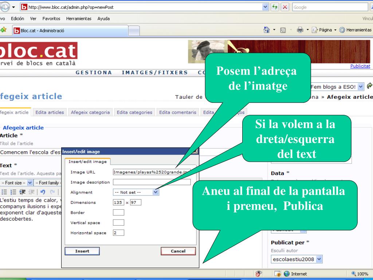This screenshot has height=280, width=373.
Task: Click the unordered bullet list icon
Action: [4, 192]
